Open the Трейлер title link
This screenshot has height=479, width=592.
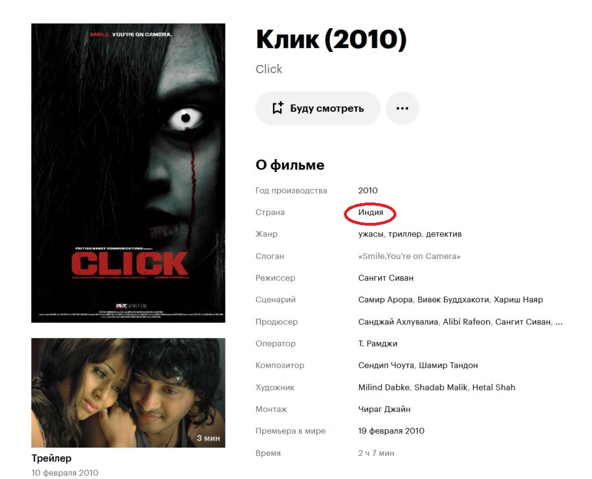coord(51,458)
